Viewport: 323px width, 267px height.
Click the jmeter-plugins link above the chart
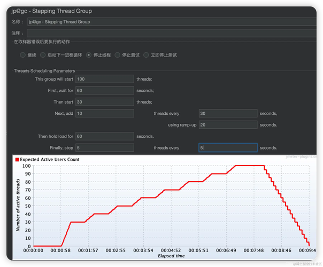point(301,157)
